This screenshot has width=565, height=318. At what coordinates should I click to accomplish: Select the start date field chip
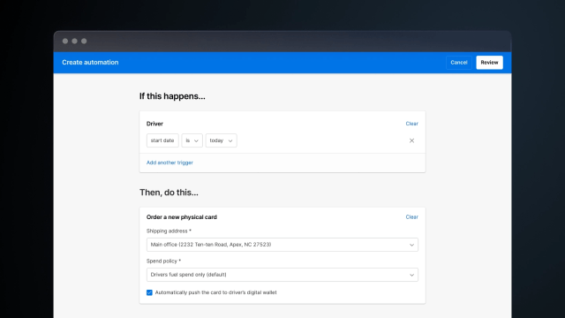click(162, 140)
